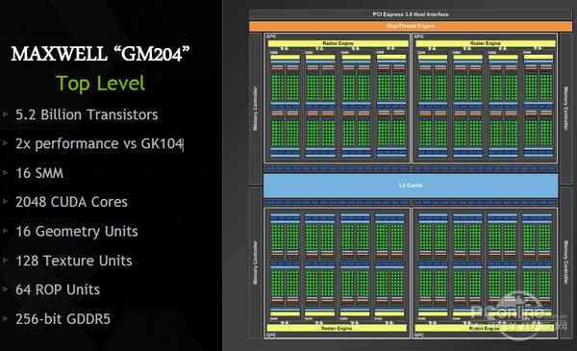
Task: Click the orange GigaThread Engine bar
Action: pyautogui.click(x=411, y=26)
